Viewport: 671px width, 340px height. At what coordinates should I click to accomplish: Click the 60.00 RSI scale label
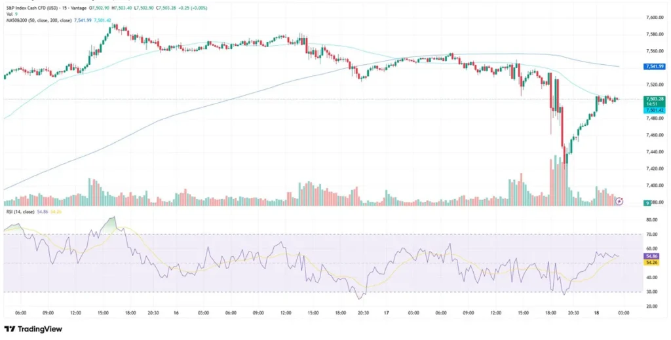tap(651, 248)
